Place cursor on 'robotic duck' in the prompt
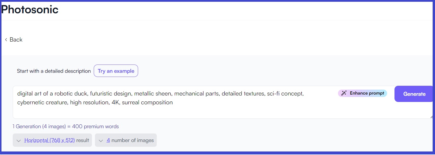The image size is (435, 155). tap(71, 94)
